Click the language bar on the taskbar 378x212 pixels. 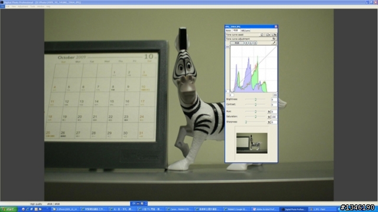tap(139, 204)
